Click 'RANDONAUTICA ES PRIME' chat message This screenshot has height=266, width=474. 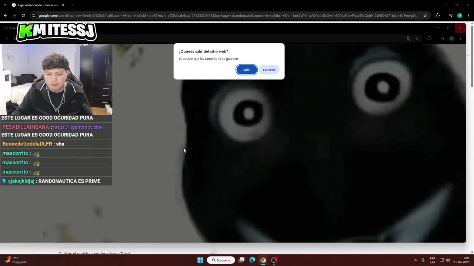coord(69,181)
